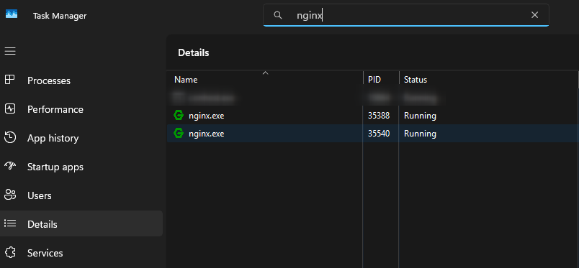Click the App history clock icon
Screen dimensions: 579x268
point(10,137)
